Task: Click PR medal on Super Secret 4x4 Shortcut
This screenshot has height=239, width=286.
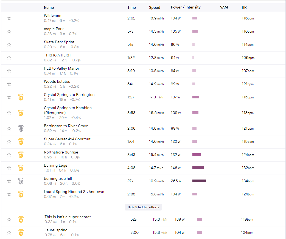Action: tap(21, 141)
